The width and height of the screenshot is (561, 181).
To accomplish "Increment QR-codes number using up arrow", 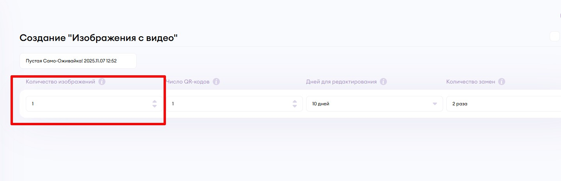I will [295, 102].
